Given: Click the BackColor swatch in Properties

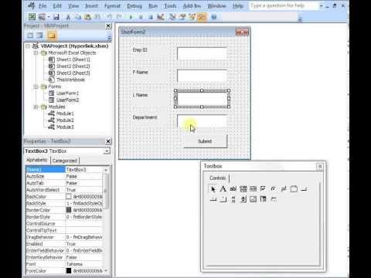Looking at the screenshot, I should (69, 197).
